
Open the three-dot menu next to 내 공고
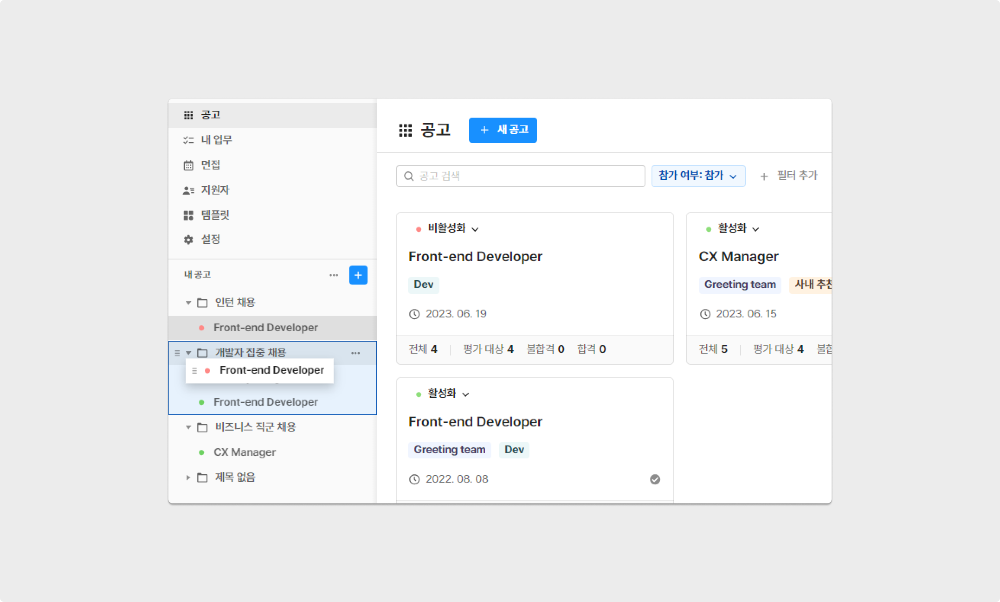coord(333,275)
